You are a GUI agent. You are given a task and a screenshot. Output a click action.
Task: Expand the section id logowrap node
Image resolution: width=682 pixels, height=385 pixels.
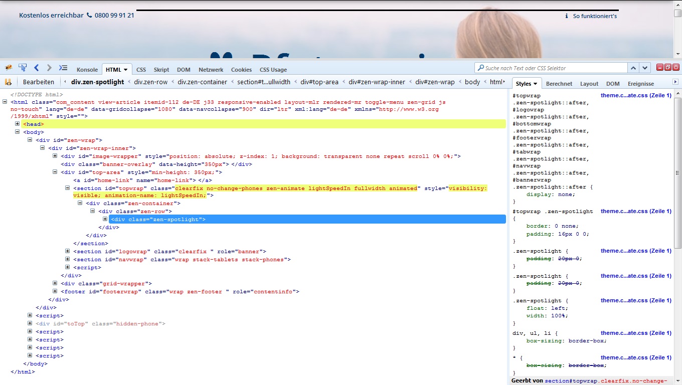(x=67, y=251)
